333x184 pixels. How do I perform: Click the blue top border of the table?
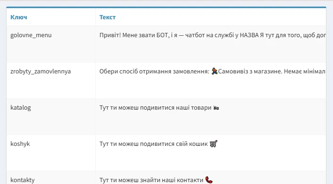click(x=166, y=8)
